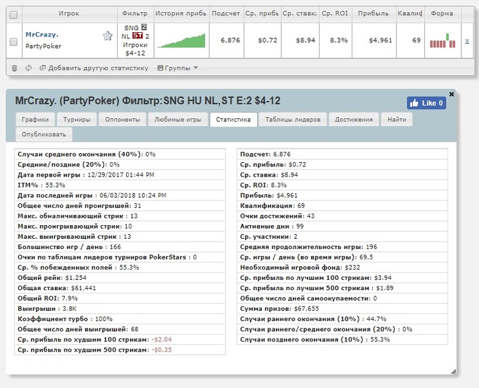Viewport: 479px width, 388px height.
Task: Click the Общий рейк: $1,254 row
Action: click(120, 278)
